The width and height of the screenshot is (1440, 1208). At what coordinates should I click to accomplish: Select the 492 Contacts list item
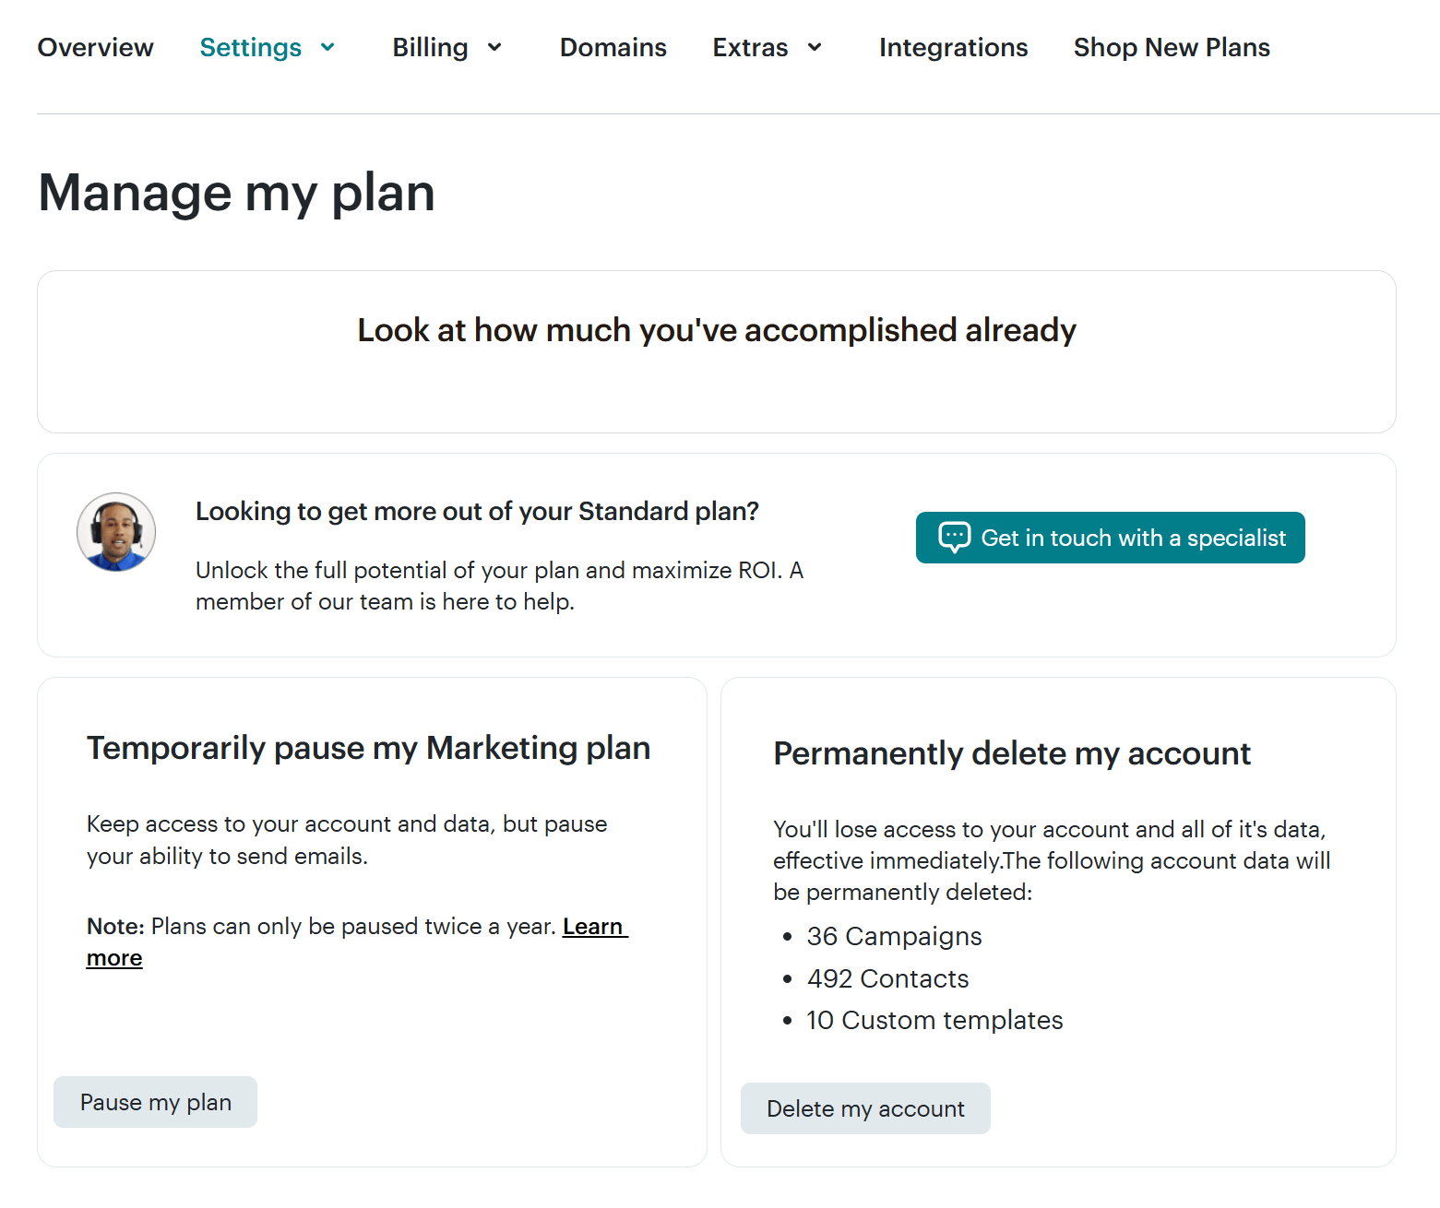(x=887, y=979)
